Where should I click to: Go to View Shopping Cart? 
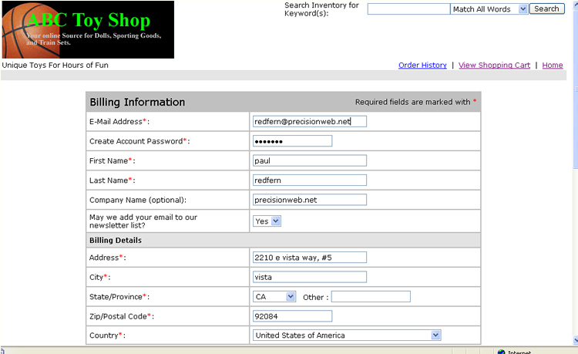pyautogui.click(x=494, y=66)
